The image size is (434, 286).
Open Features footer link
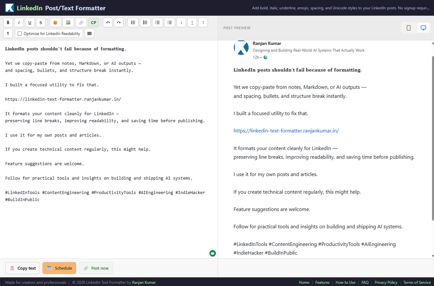(x=323, y=282)
